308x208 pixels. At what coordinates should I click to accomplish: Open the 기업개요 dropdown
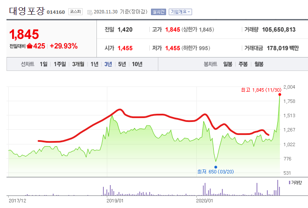(180, 12)
